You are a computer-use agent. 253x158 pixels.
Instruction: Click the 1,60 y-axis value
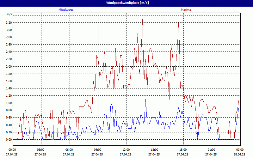pos(9,81)
